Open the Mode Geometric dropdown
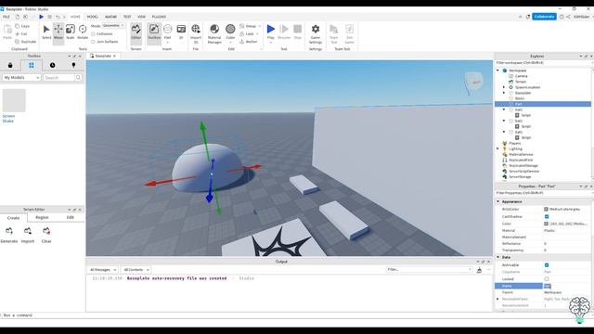 coord(113,25)
